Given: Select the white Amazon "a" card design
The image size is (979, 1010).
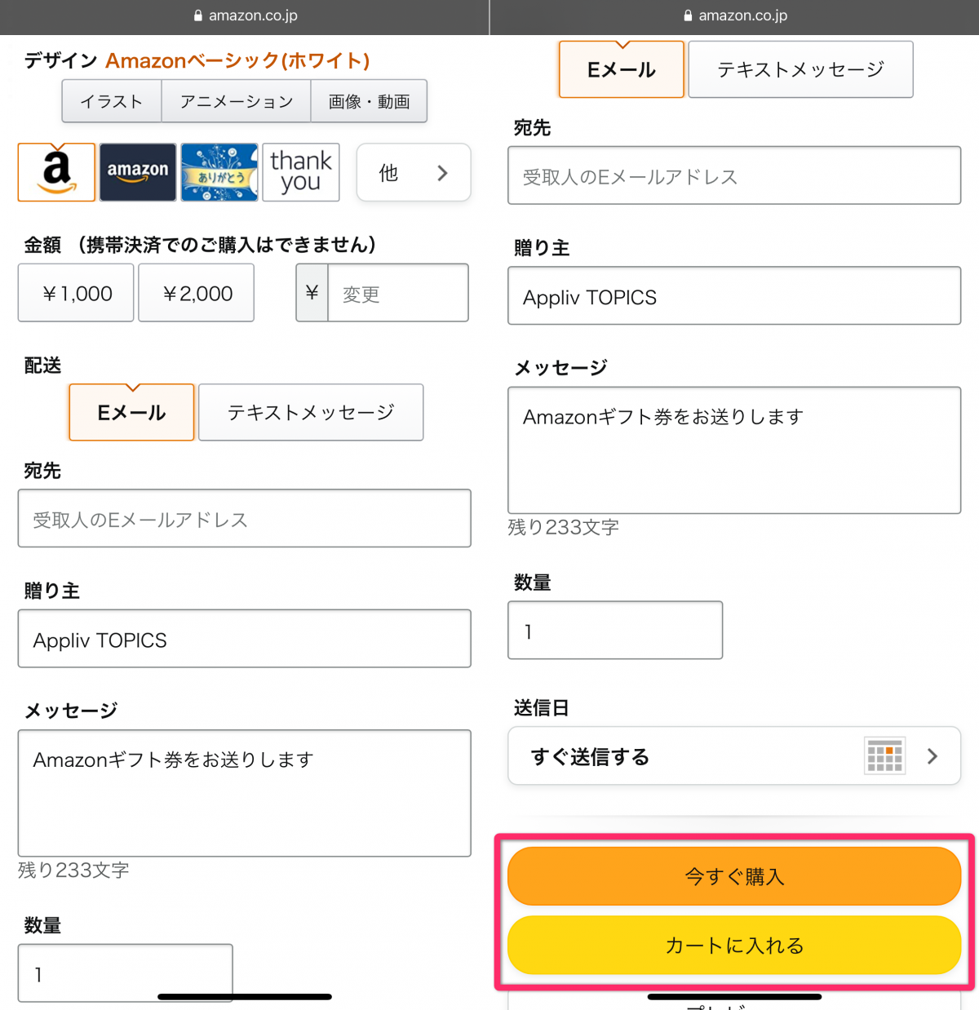Looking at the screenshot, I should coord(55,172).
